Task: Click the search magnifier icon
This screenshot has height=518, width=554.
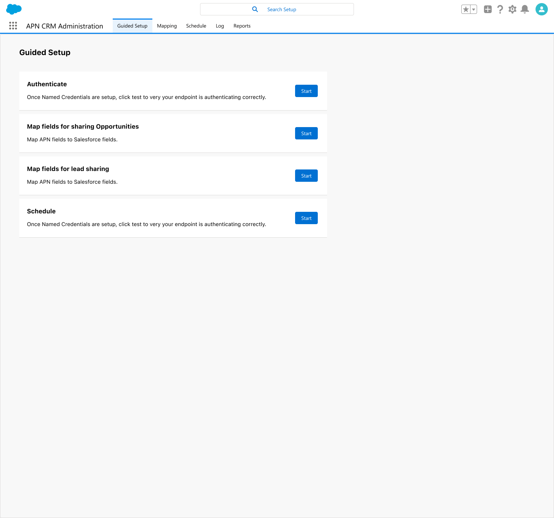Action: (255, 9)
